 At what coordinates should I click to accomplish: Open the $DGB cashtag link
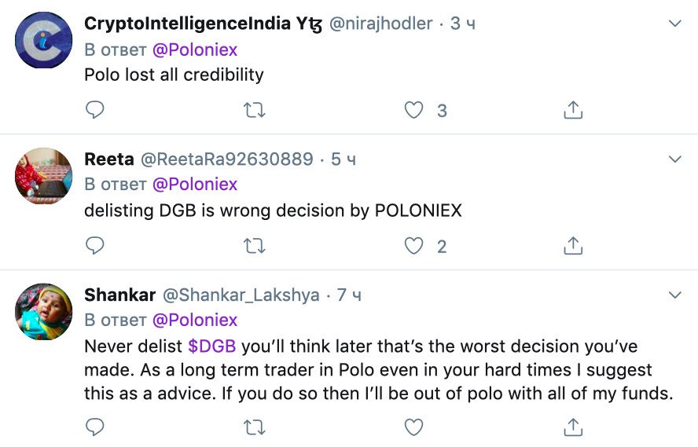211,346
